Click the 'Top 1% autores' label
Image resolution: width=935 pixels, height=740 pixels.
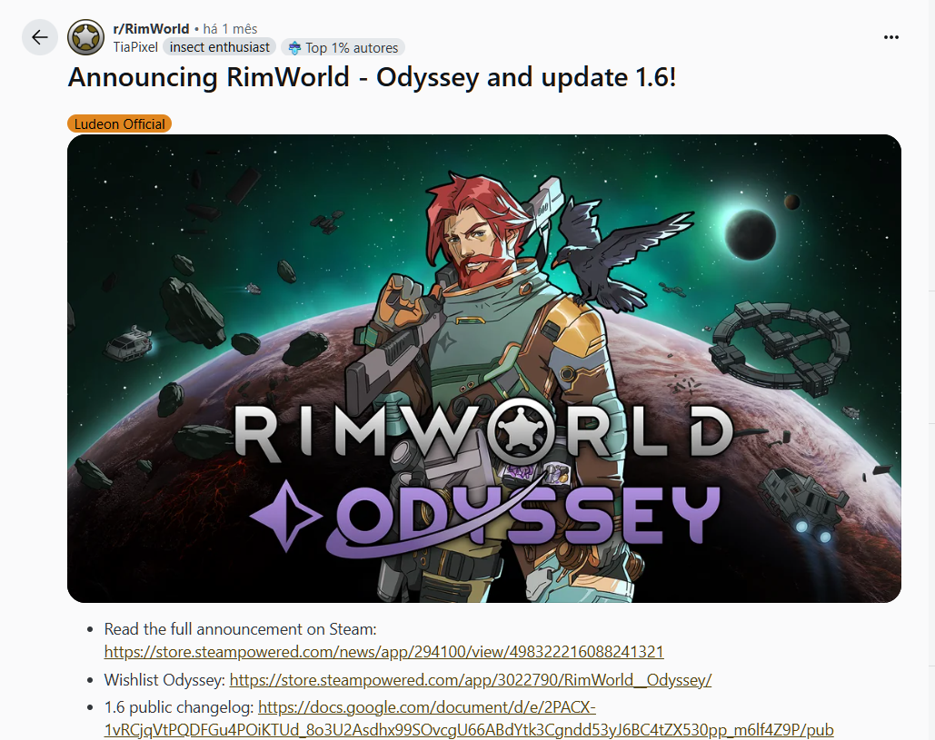pos(352,47)
